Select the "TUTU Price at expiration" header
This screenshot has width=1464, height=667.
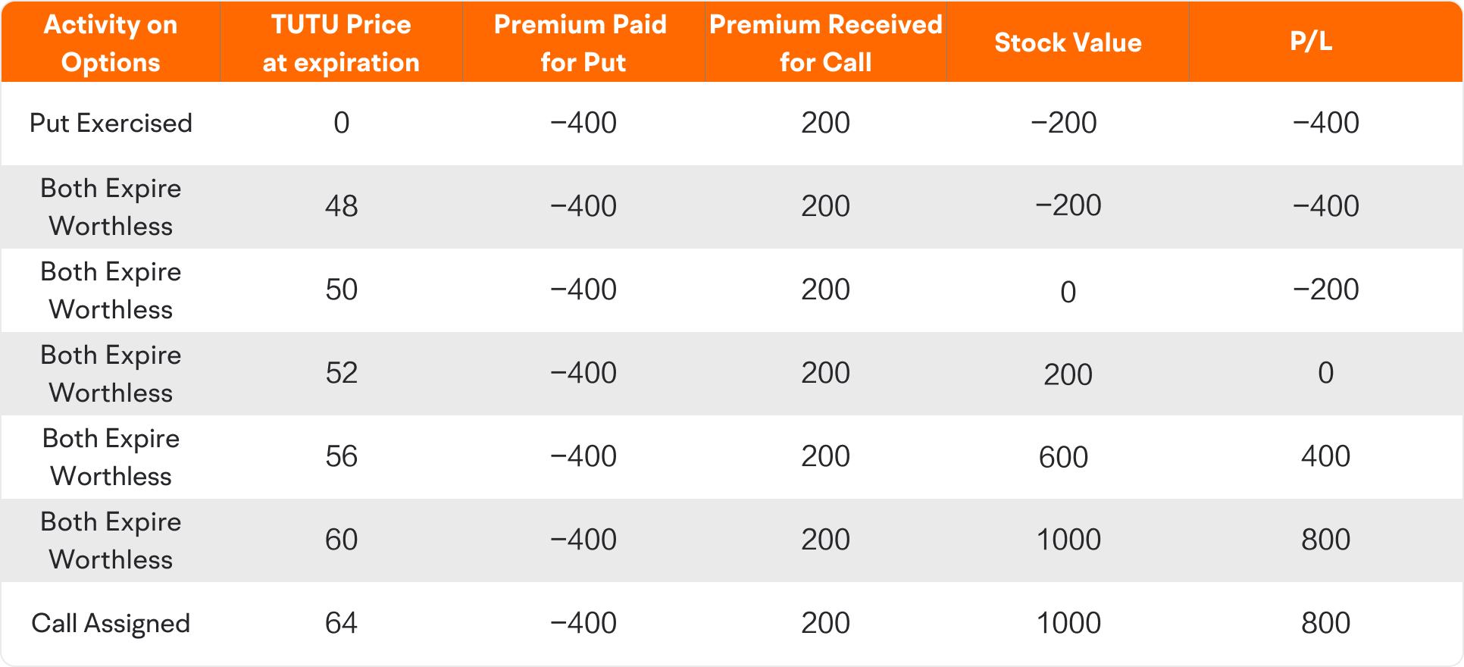click(x=341, y=43)
